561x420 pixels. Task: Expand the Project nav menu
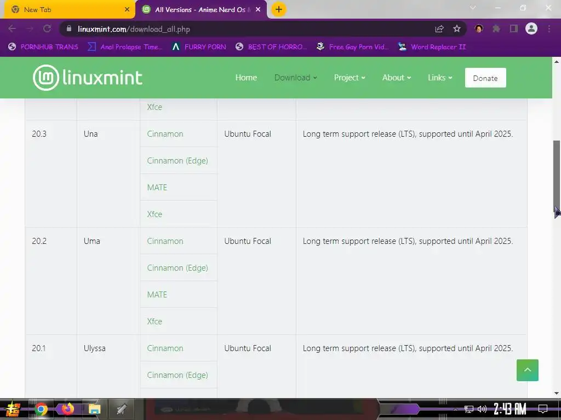(350, 78)
